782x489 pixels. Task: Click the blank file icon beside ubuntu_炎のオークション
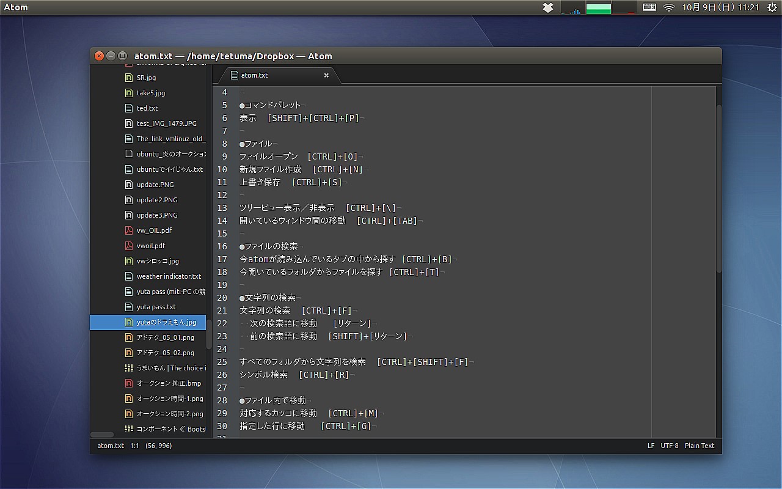tap(128, 154)
